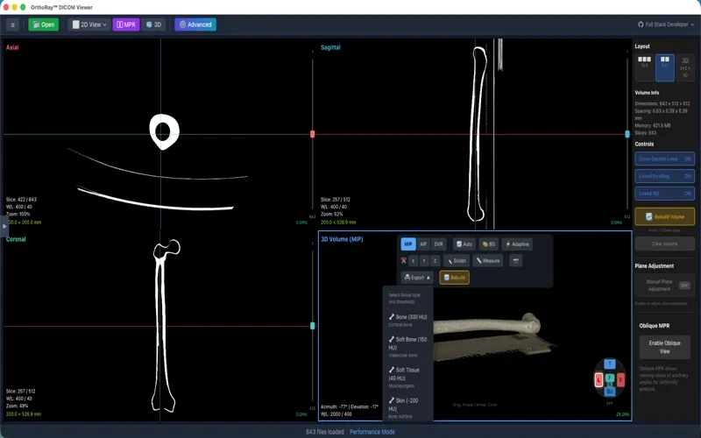The width and height of the screenshot is (701, 438).
Task: Click '843 files loaded' status text
Action: coord(325,432)
